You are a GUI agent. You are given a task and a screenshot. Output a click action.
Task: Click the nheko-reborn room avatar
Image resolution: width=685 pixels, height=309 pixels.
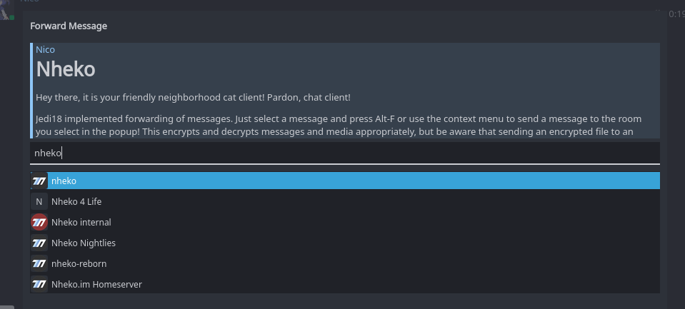click(x=39, y=264)
